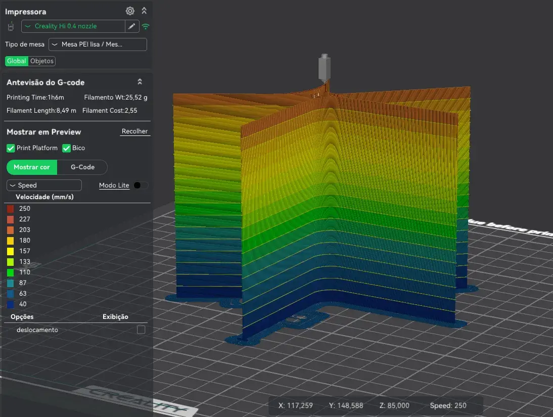The image size is (553, 417).
Task: Open the Mesa PEI lisa bed type dropdown
Action: click(98, 44)
